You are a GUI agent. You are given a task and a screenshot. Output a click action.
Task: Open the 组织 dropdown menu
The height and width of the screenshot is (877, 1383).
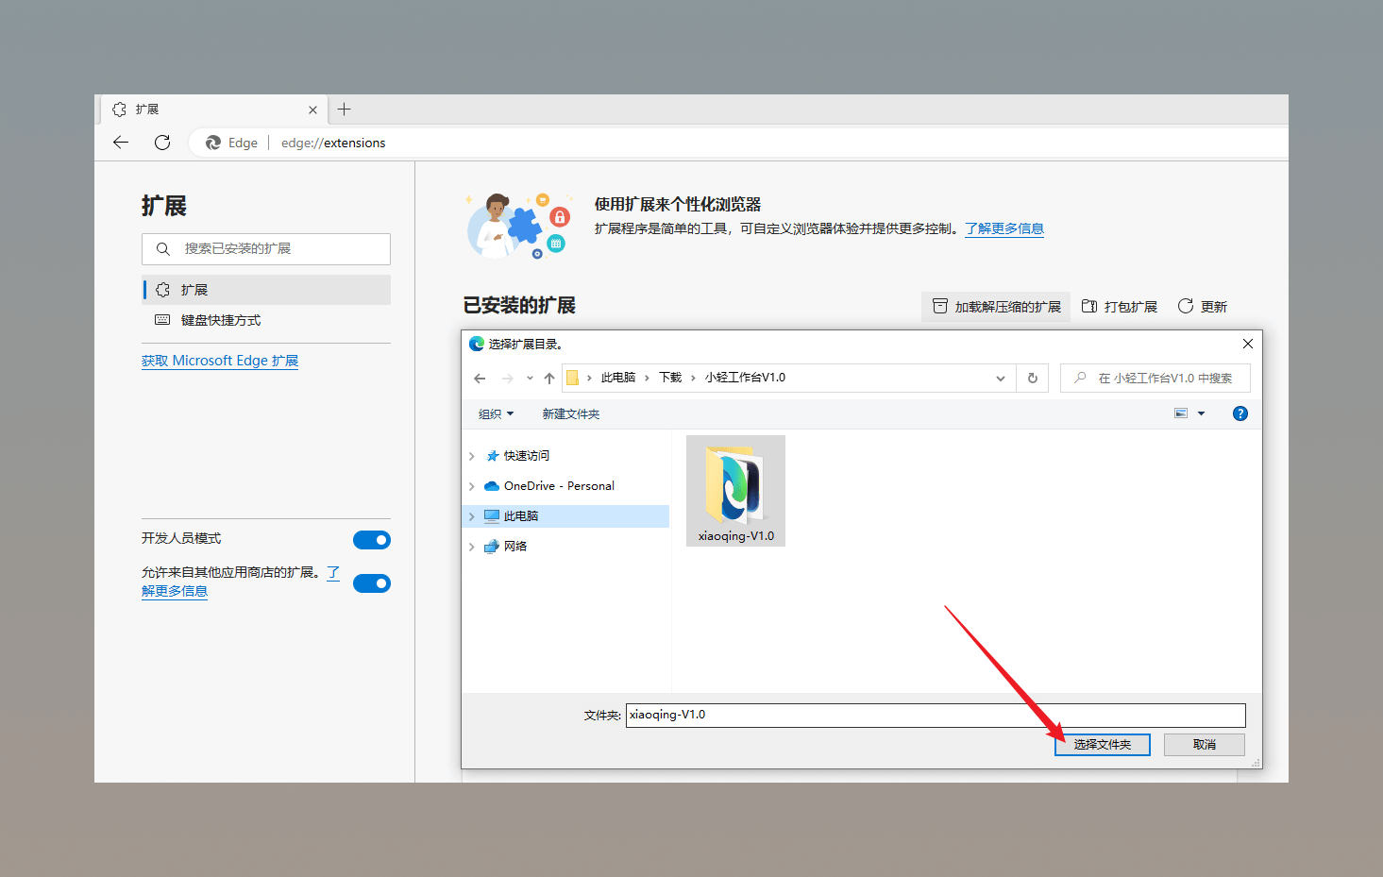click(x=497, y=414)
